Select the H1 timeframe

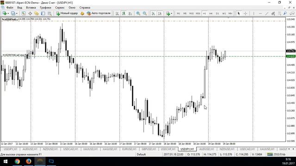204,13
